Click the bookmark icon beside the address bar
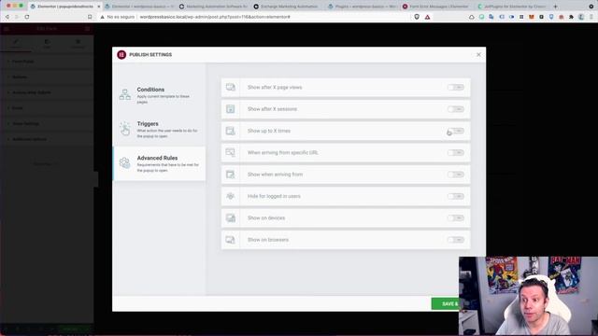 (90, 17)
